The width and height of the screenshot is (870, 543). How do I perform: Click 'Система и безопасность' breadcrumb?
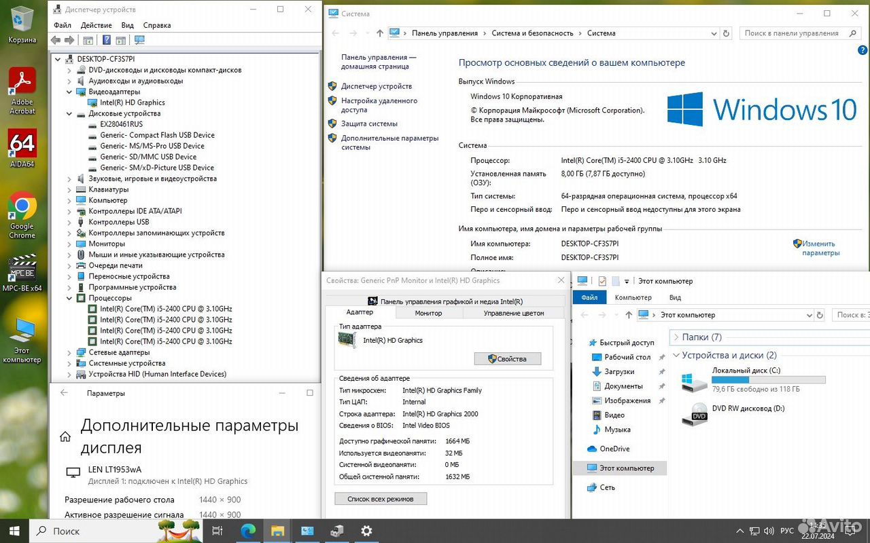coord(532,33)
